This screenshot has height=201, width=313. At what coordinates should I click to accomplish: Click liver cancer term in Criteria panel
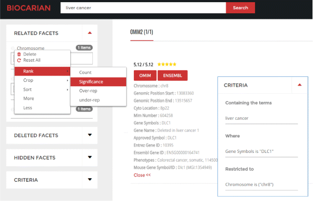pos(237,118)
